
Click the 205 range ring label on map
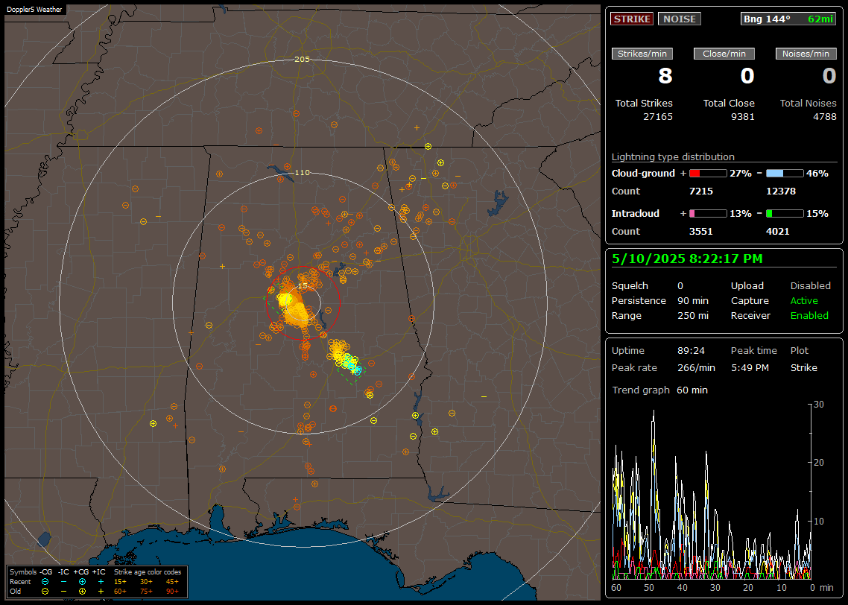pos(303,60)
